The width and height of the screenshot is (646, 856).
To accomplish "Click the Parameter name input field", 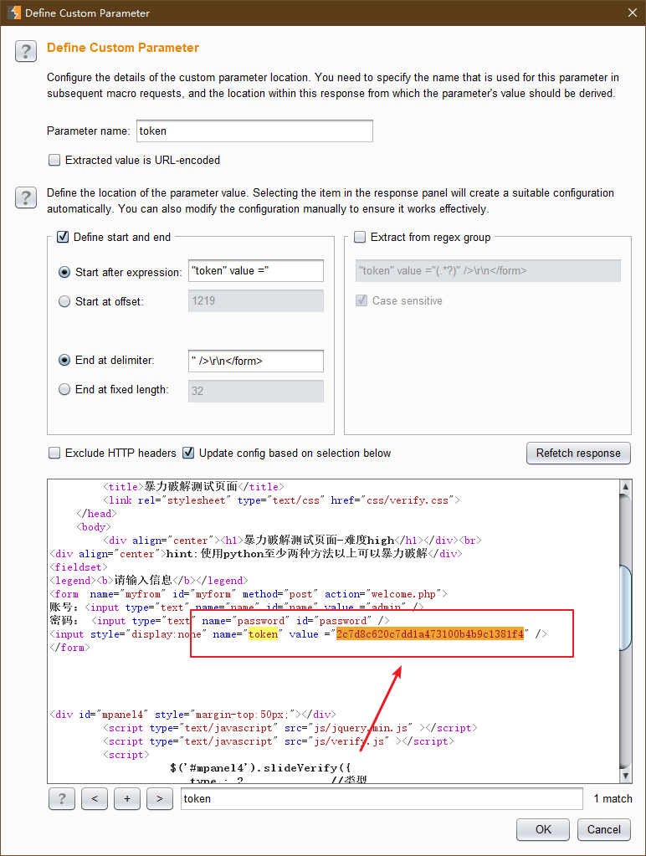I will tap(254, 131).
